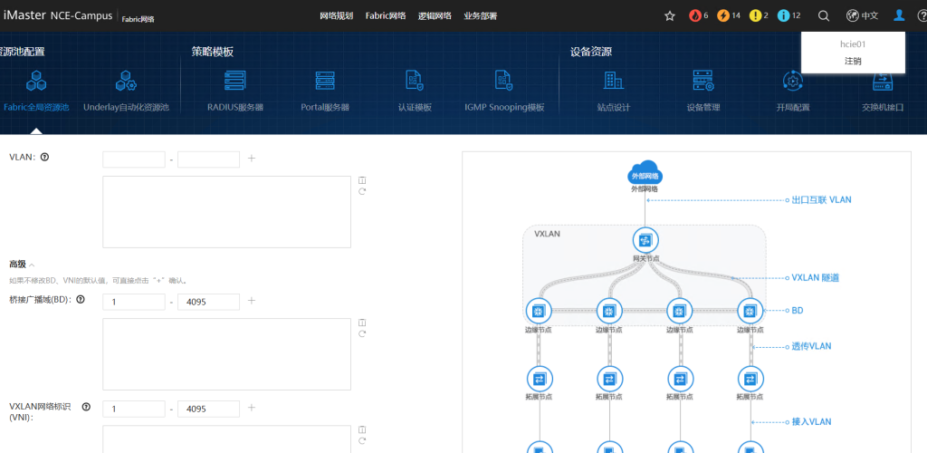Add the BD range with plus button
The height and width of the screenshot is (453, 927).
coord(252,301)
